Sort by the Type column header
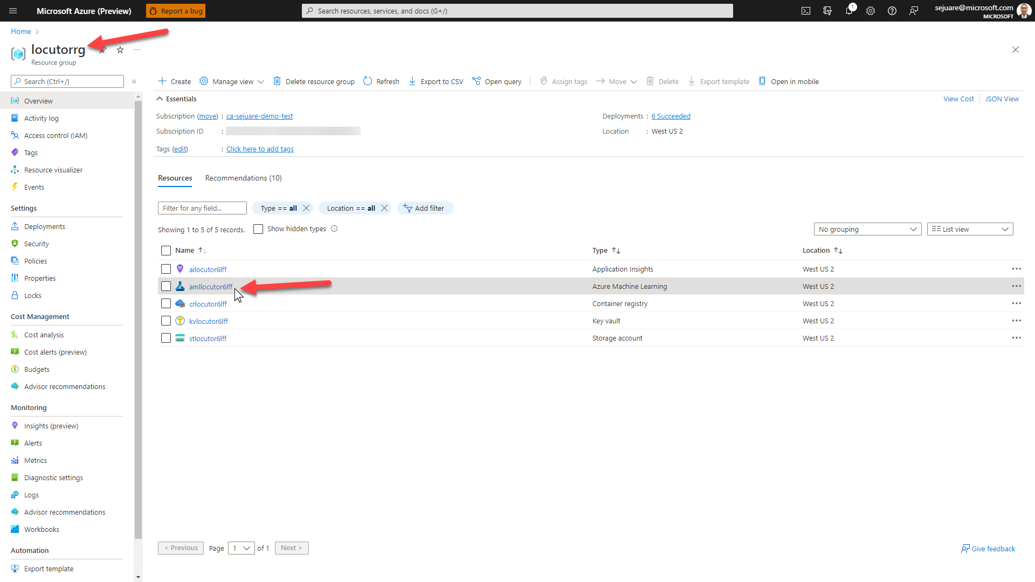This screenshot has width=1035, height=582. 606,251
